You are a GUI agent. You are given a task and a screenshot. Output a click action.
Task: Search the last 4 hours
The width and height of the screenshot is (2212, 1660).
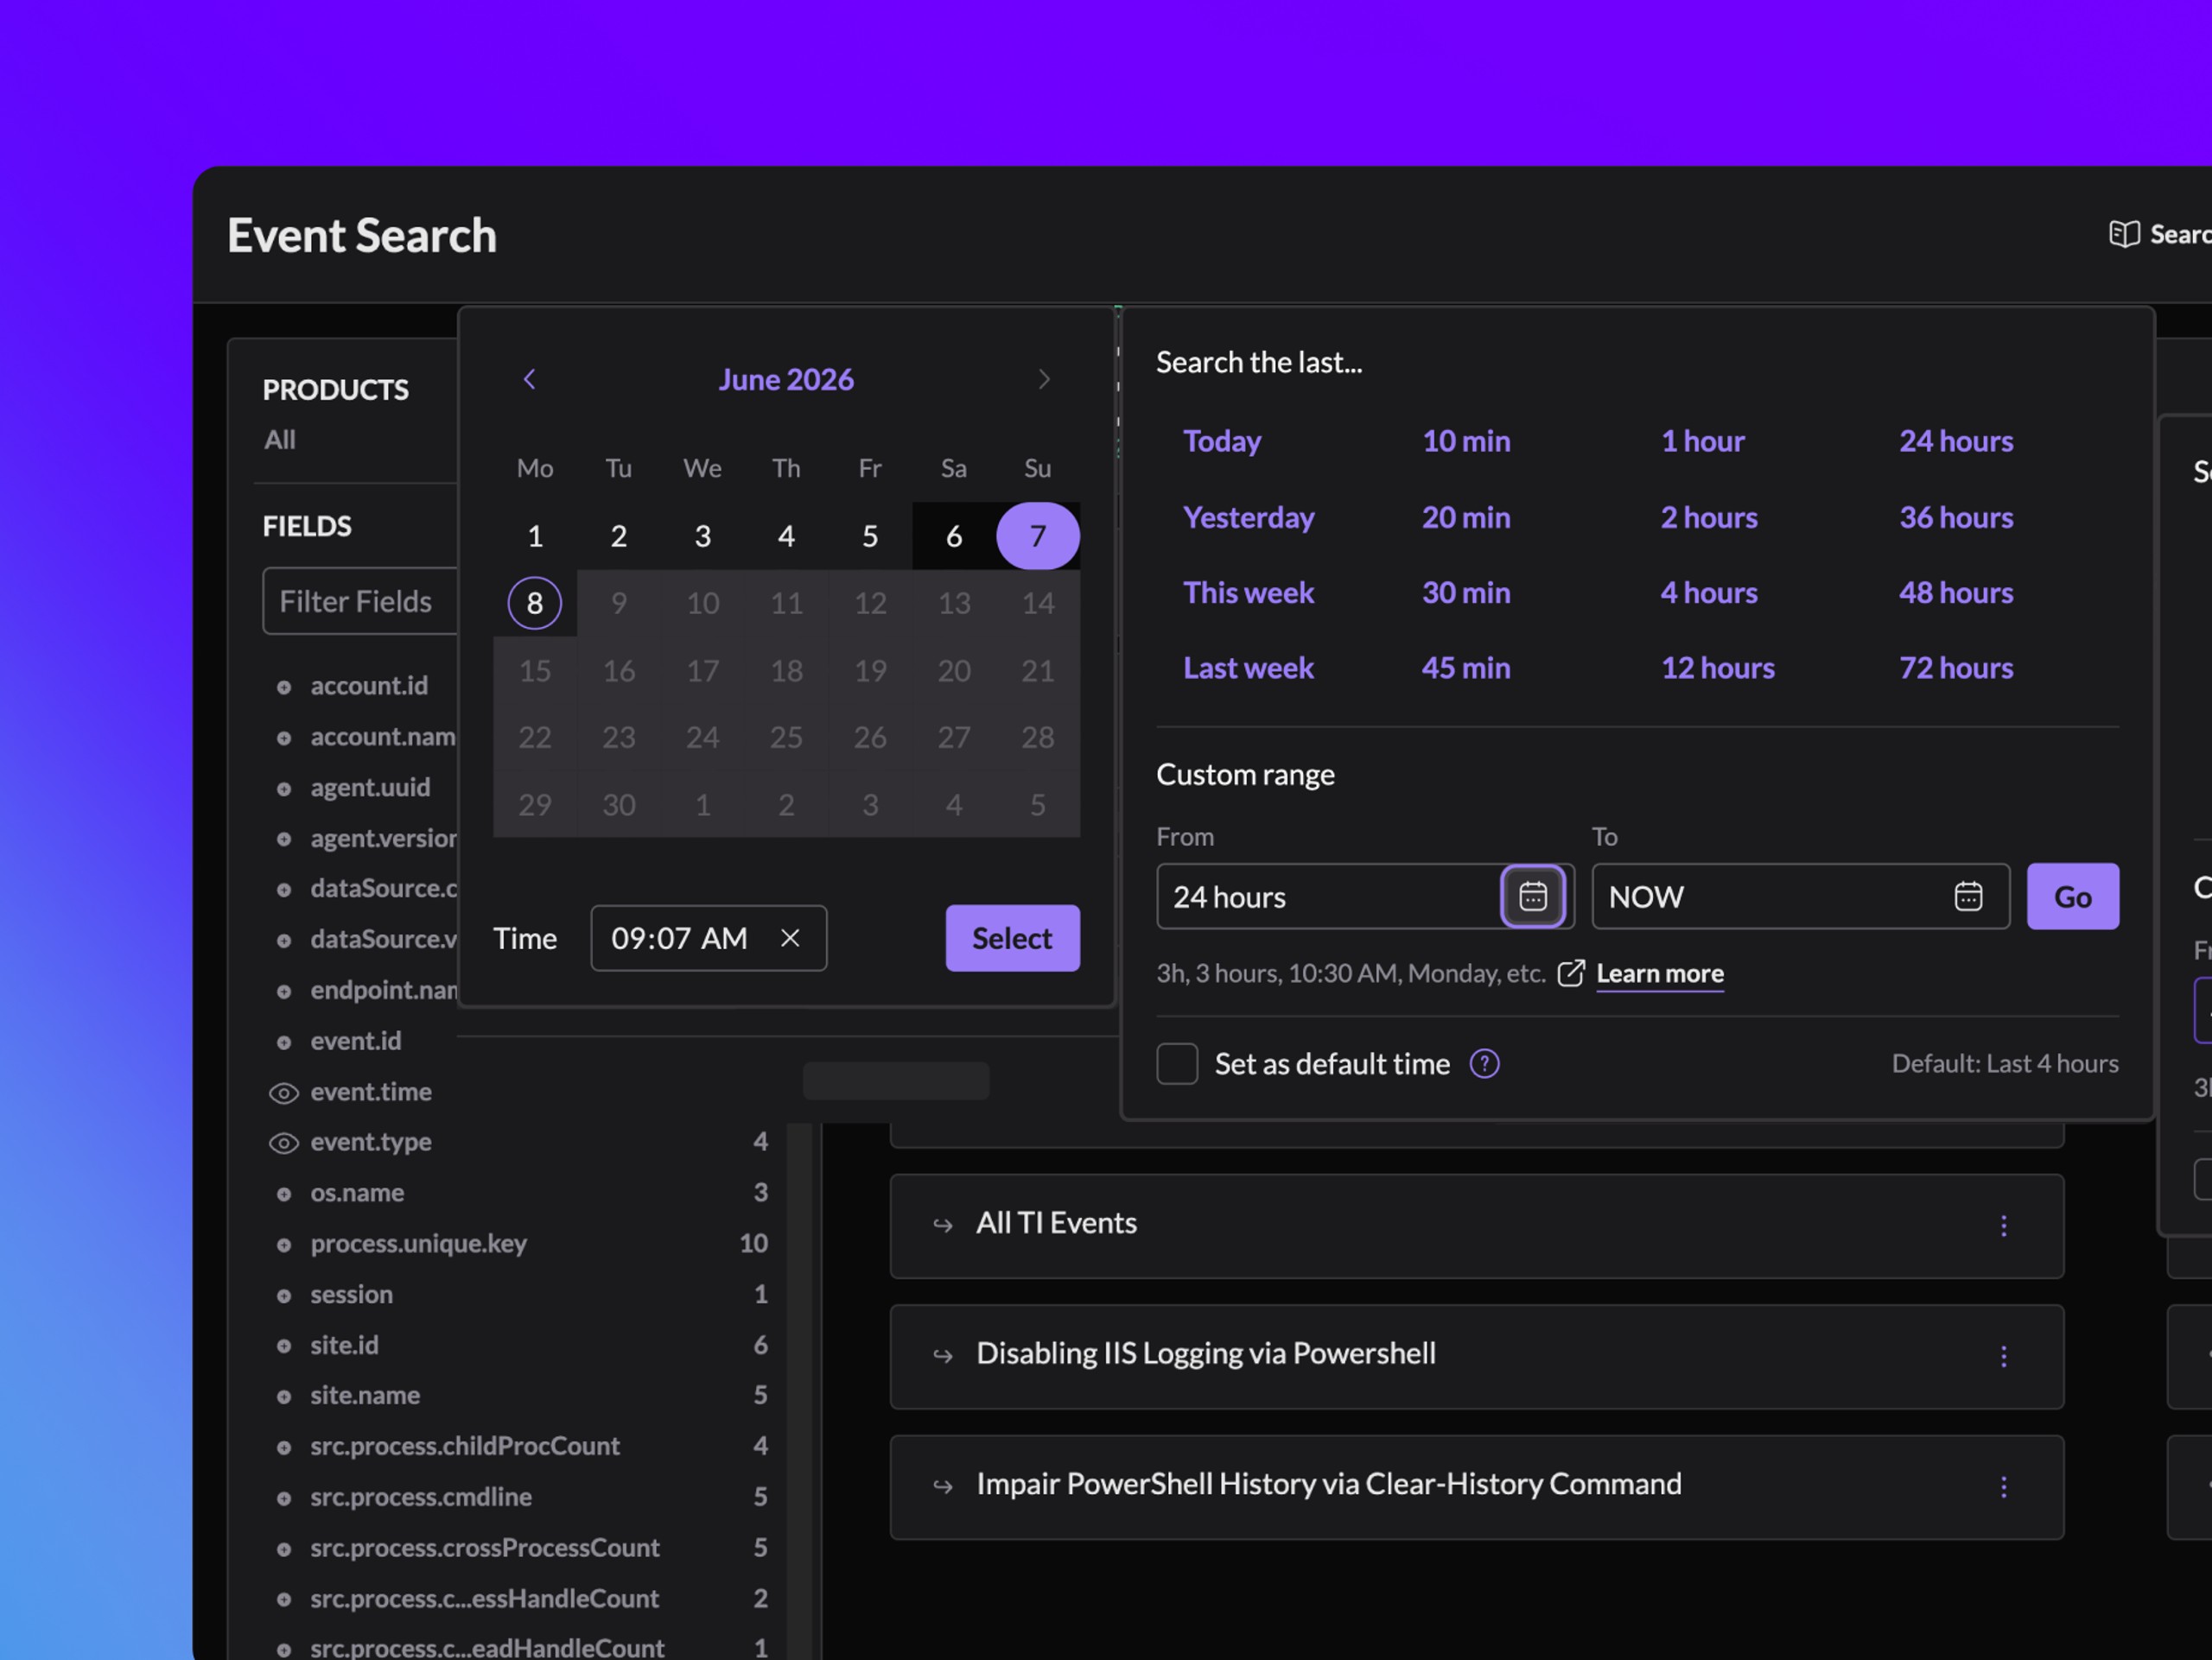[1709, 592]
